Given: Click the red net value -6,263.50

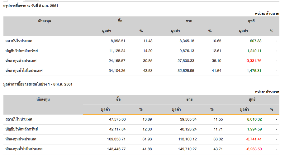Looking at the screenshot, I should click(253, 149).
